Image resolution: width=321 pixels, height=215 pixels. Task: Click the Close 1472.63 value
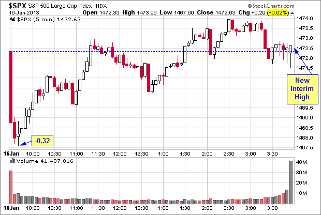click(216, 13)
